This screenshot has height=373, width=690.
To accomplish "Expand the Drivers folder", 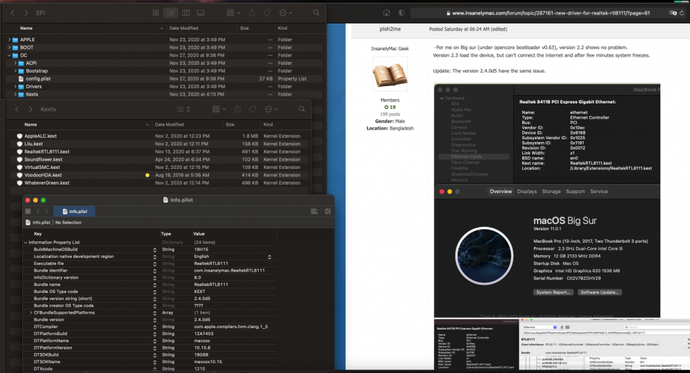I will 15,87.
